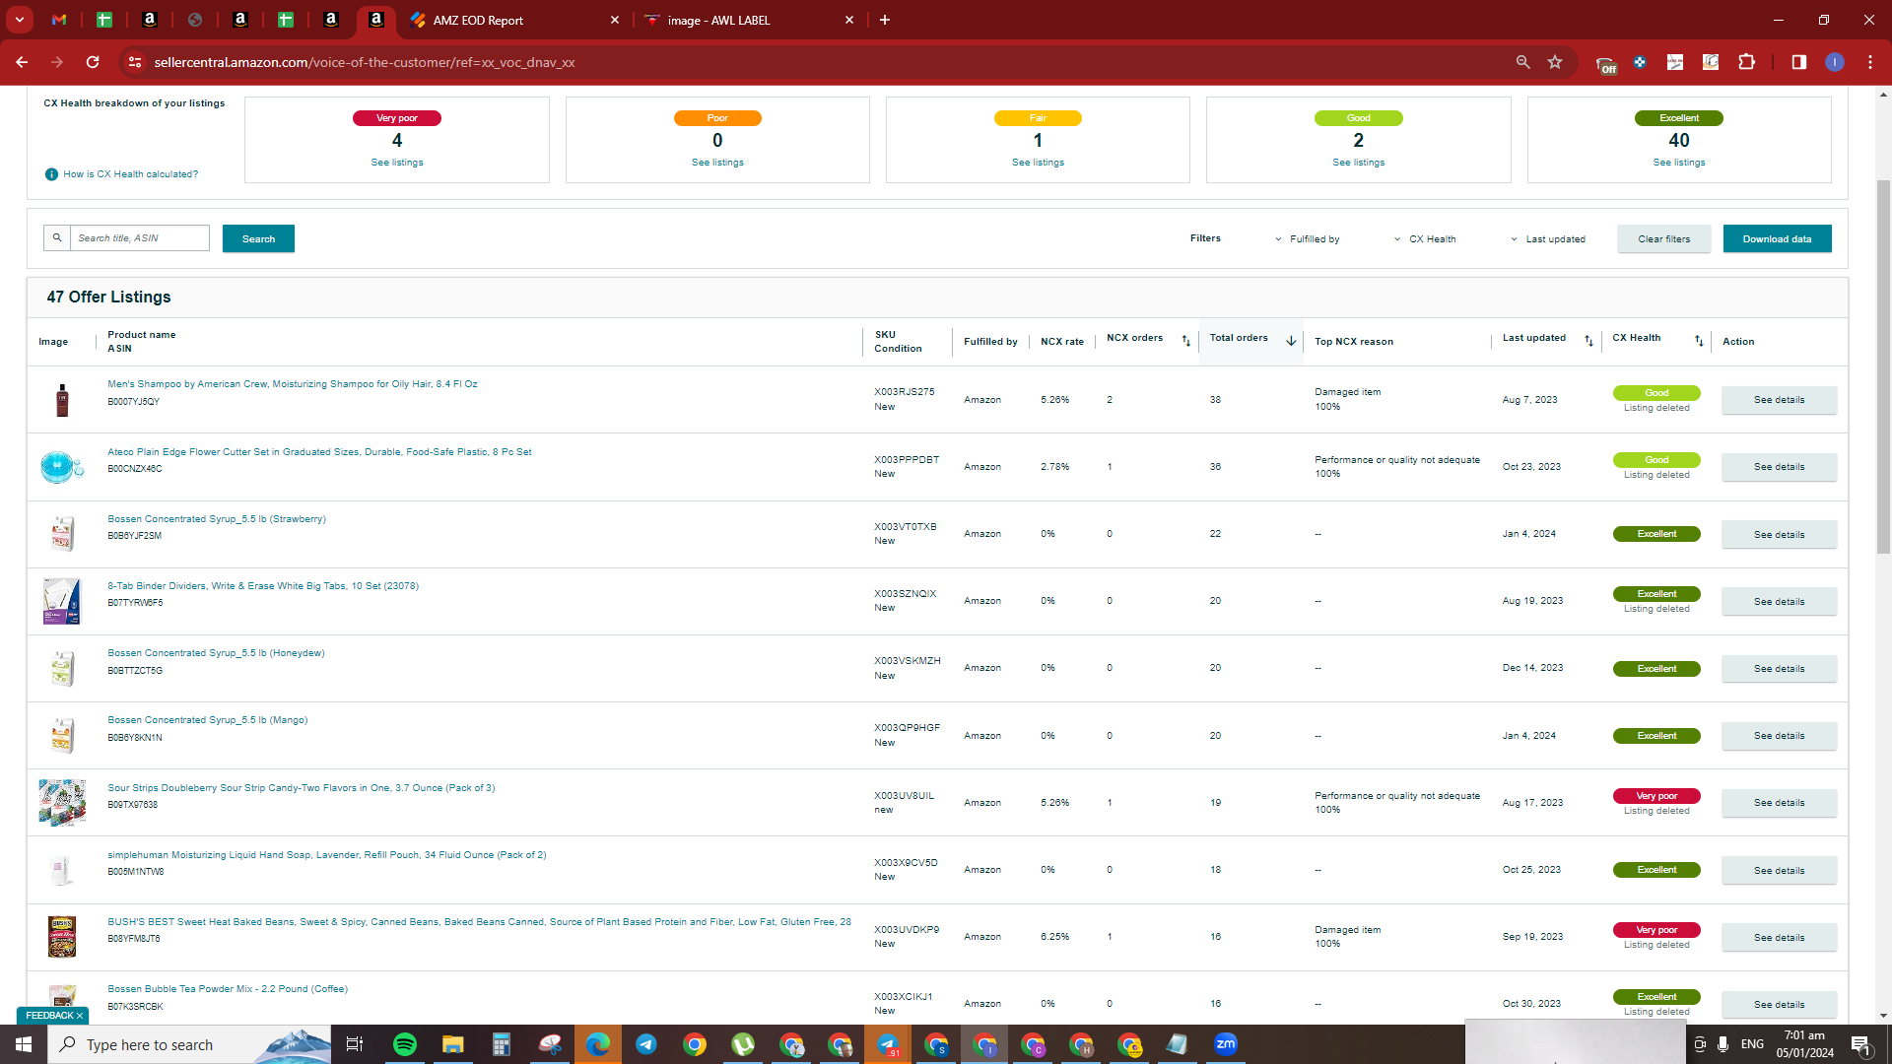This screenshot has width=1892, height=1064.
Task: Open the Chrome profile avatar
Action: (1835, 62)
